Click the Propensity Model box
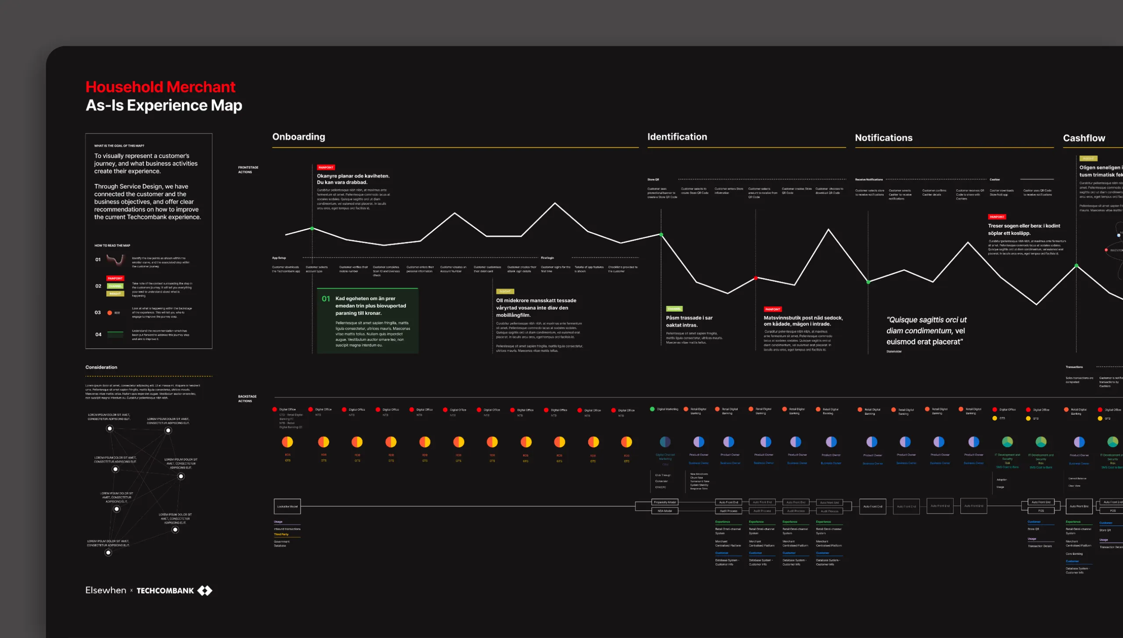Image resolution: width=1123 pixels, height=638 pixels. tap(665, 502)
